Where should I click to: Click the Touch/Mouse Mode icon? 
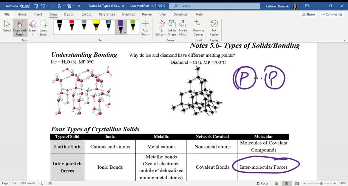point(59,6)
